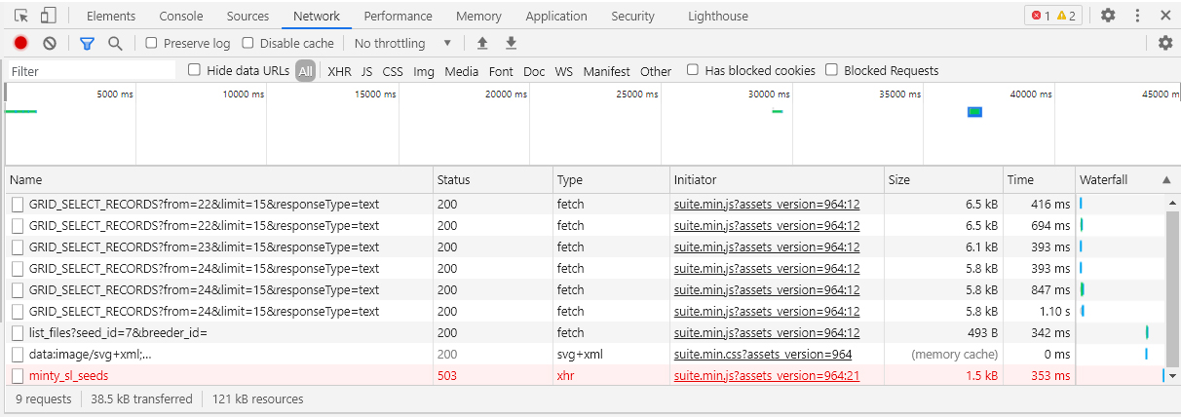
Task: Open DevTools settings gear
Action: [1108, 16]
